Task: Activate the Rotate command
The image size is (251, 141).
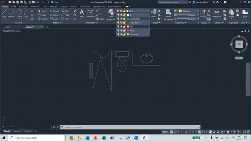Action: coord(55,11)
